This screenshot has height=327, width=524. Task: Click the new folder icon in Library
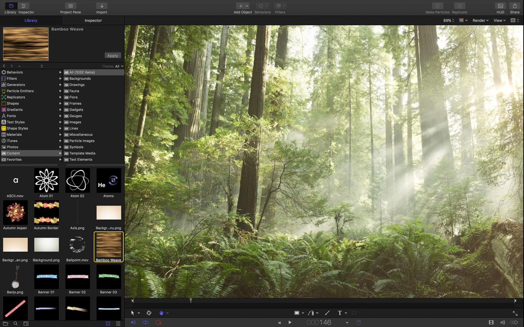tap(6, 323)
